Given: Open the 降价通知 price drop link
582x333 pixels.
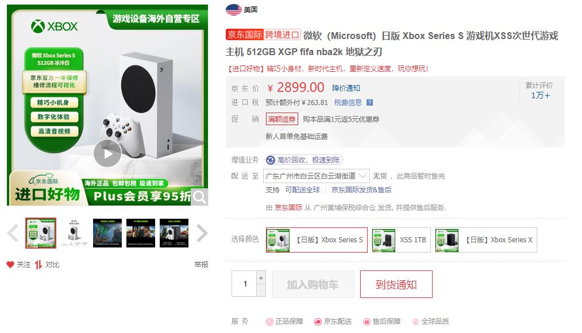Looking at the screenshot, I should pos(346,88).
